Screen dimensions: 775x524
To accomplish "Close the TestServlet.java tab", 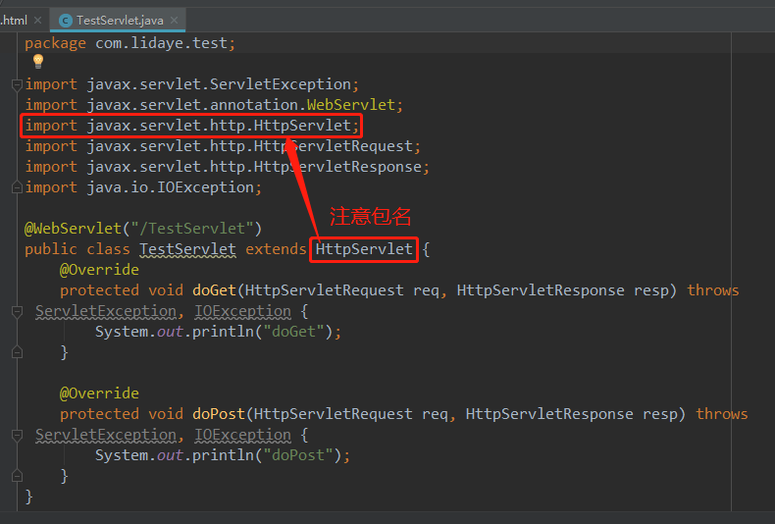I will point(174,21).
